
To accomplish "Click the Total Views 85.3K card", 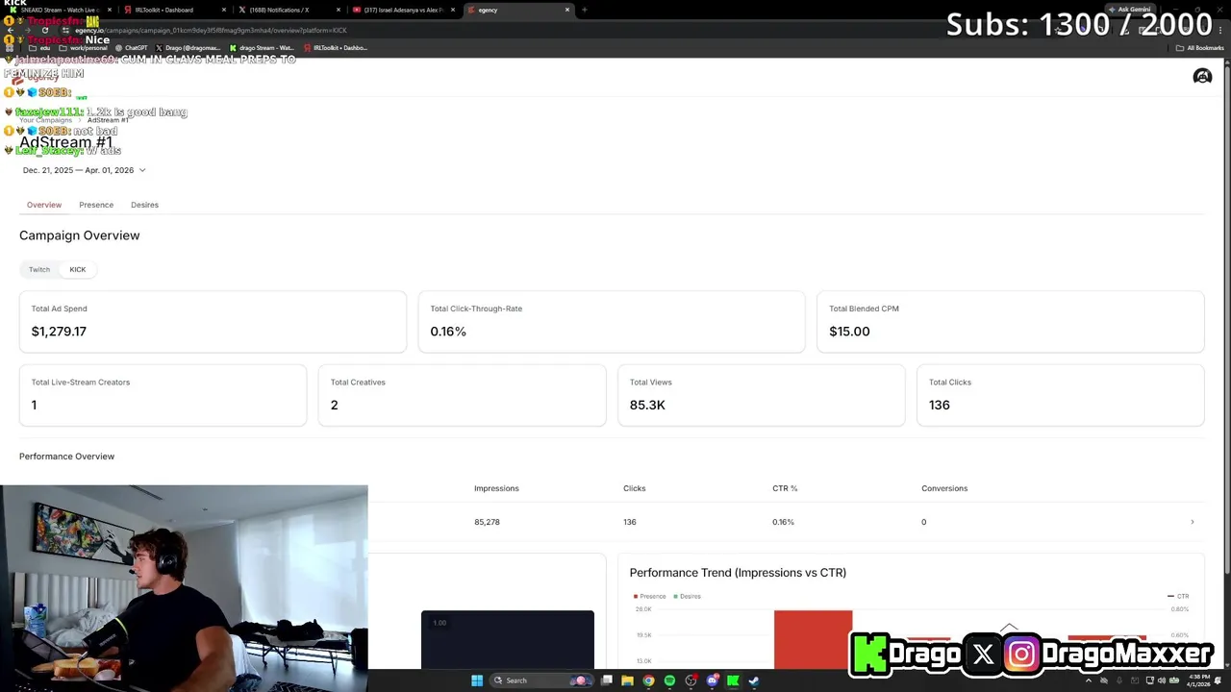I will pos(762,395).
